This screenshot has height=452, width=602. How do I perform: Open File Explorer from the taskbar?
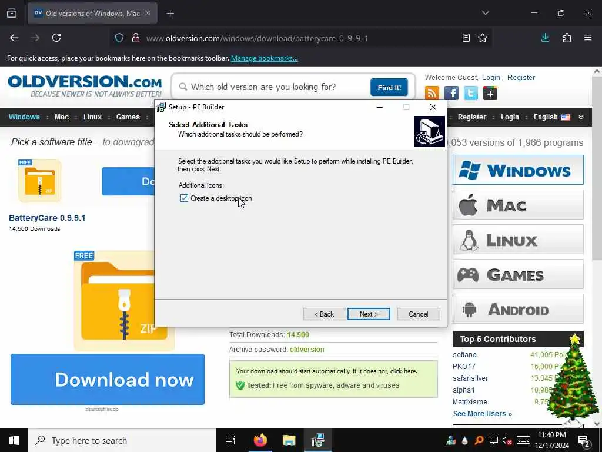point(289,440)
